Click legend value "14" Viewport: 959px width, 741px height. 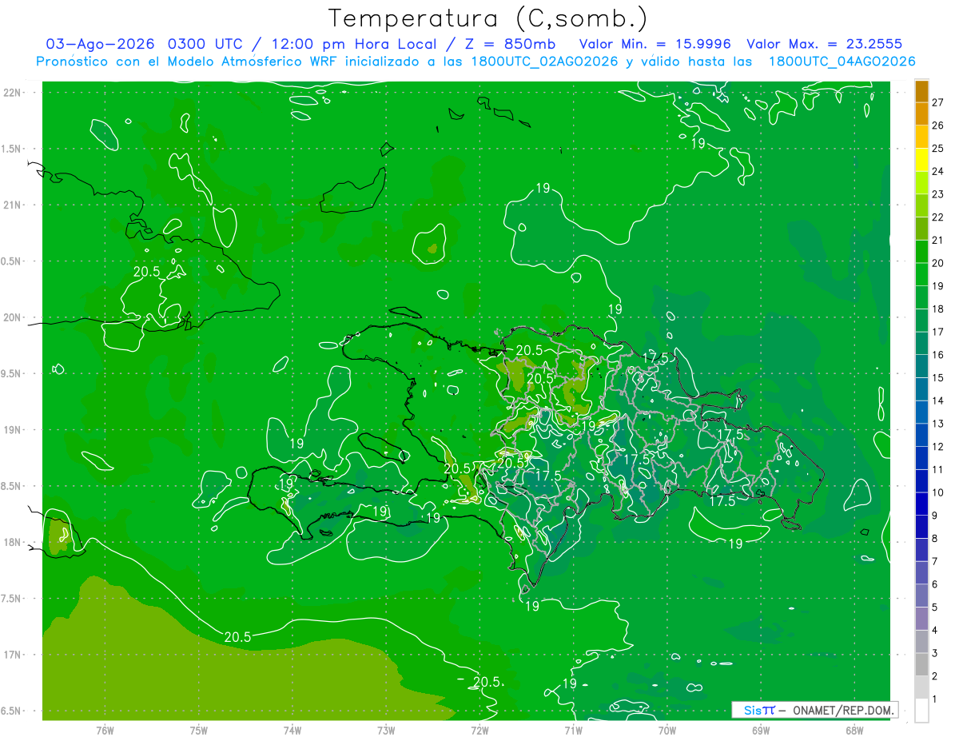(x=937, y=400)
